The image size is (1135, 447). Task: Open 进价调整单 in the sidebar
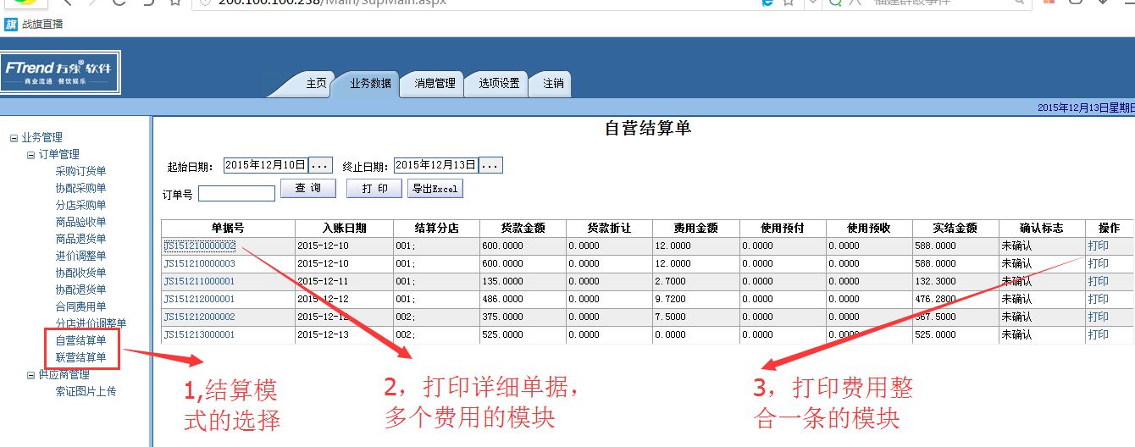80,256
